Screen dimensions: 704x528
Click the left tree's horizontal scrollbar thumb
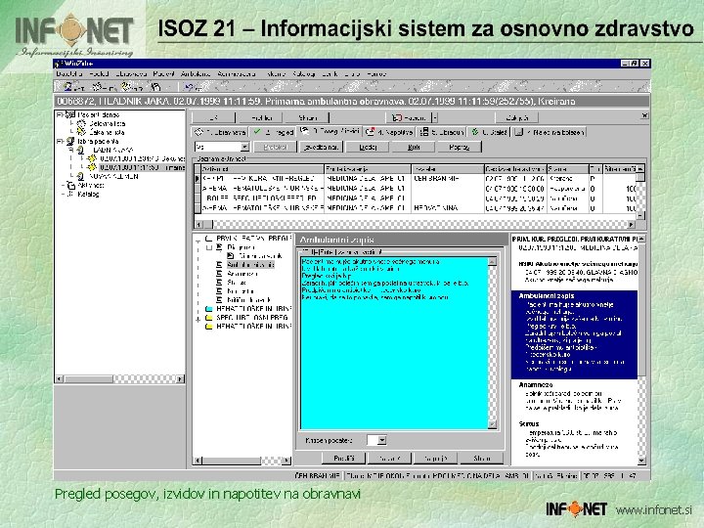88,379
